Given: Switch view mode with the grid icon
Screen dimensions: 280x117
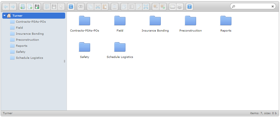Looking at the screenshot, I should pyautogui.click(x=173, y=7).
